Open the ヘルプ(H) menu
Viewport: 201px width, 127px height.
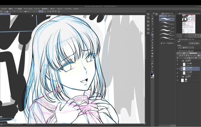pos(76,9)
